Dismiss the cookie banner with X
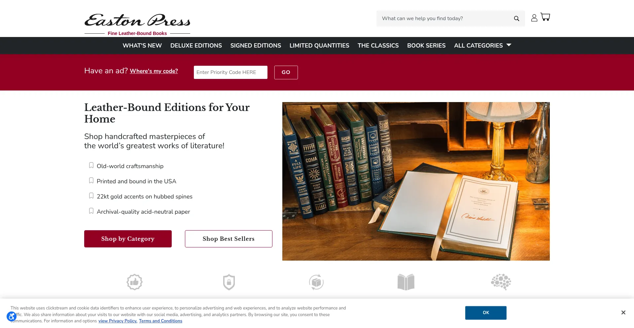This screenshot has width=634, height=328. click(623, 312)
